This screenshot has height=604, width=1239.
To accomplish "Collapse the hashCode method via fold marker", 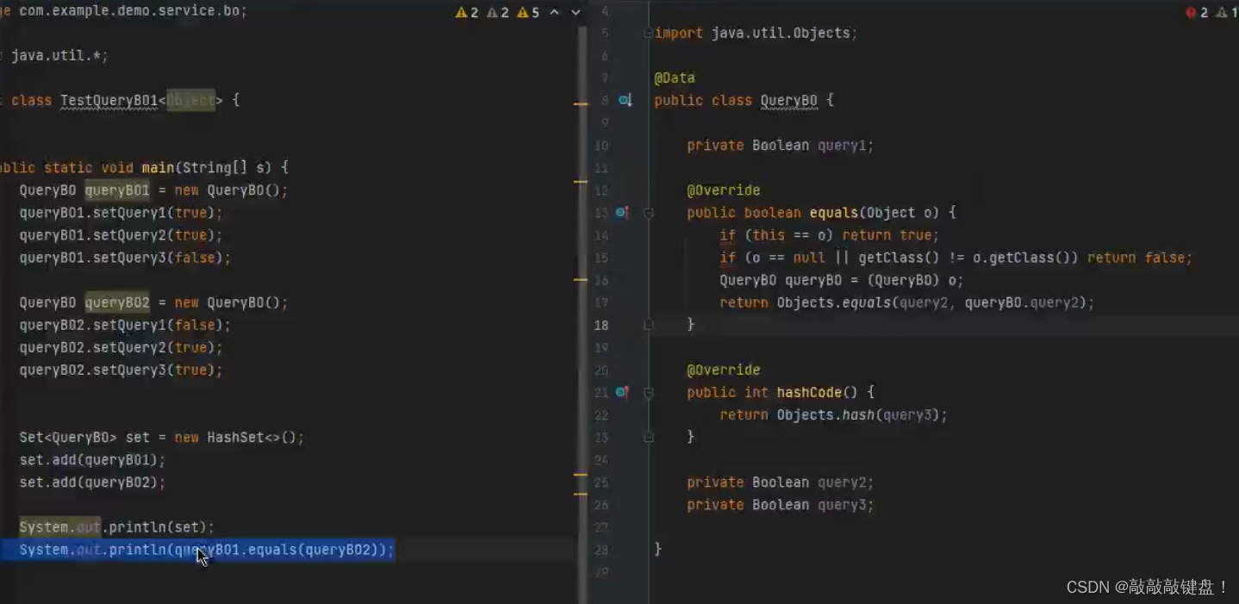I will [647, 393].
